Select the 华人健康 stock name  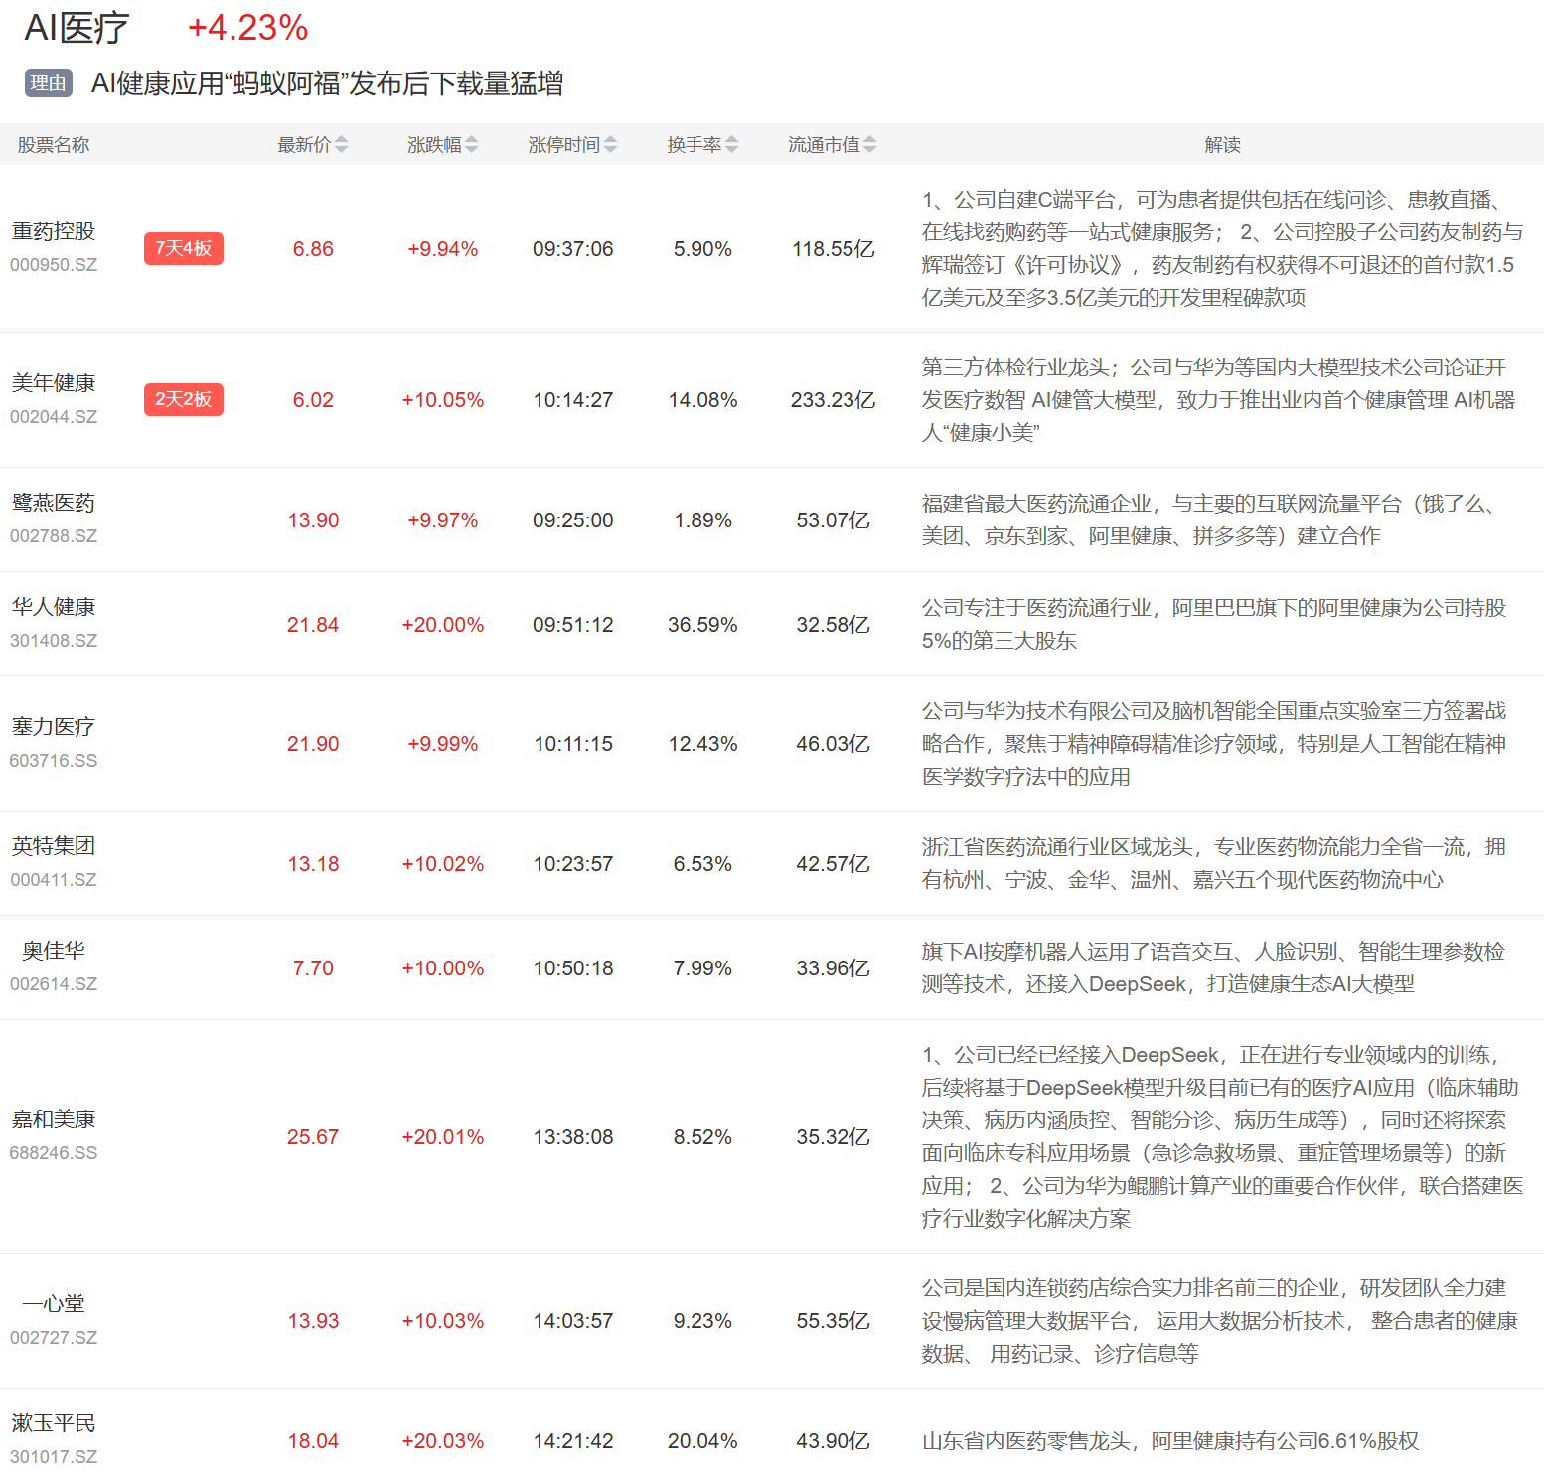tap(54, 607)
